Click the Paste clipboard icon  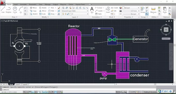(165, 10)
